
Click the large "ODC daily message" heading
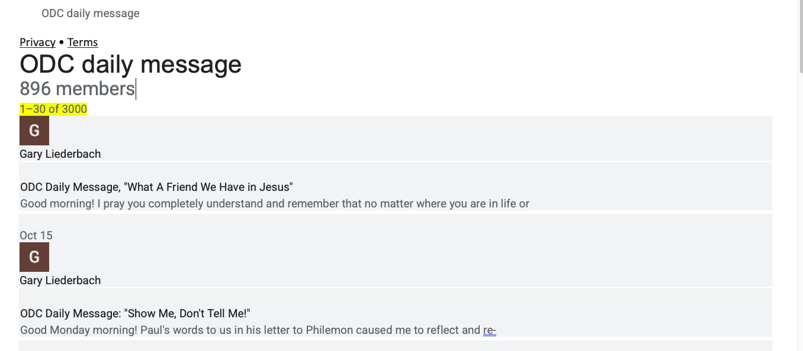pos(130,64)
